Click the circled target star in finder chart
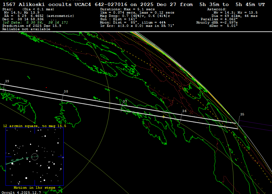 coord(34,156)
